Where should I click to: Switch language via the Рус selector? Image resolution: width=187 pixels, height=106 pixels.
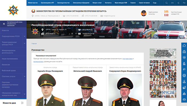tap(184, 3)
